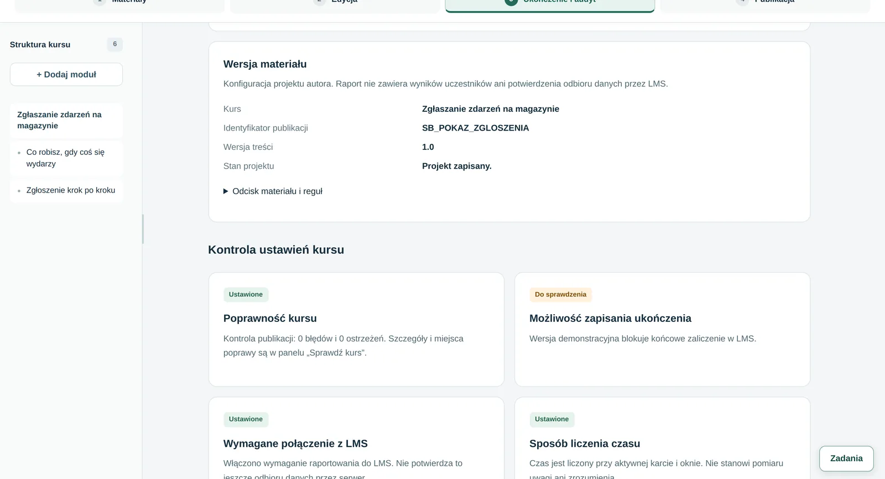The width and height of the screenshot is (885, 479).
Task: Click the Kurs value in Wersja materiału card
Action: pos(491,109)
